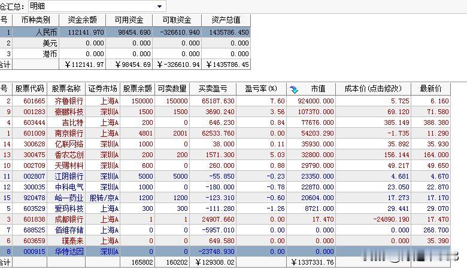Select the 人民币 currency row

125,32
